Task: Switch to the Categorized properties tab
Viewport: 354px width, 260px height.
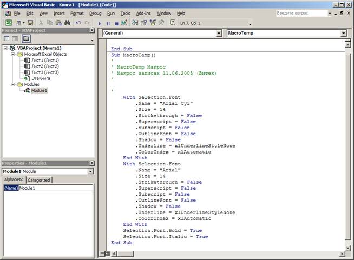Action: point(38,180)
